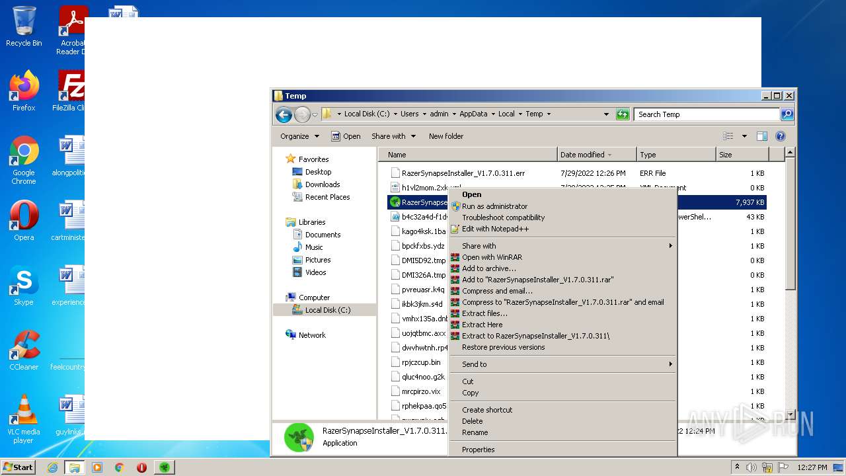Sort by Date modified column header
846x476 pixels.
click(597, 155)
